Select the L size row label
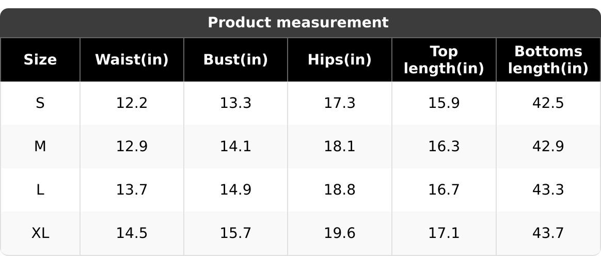 pyautogui.click(x=40, y=190)
